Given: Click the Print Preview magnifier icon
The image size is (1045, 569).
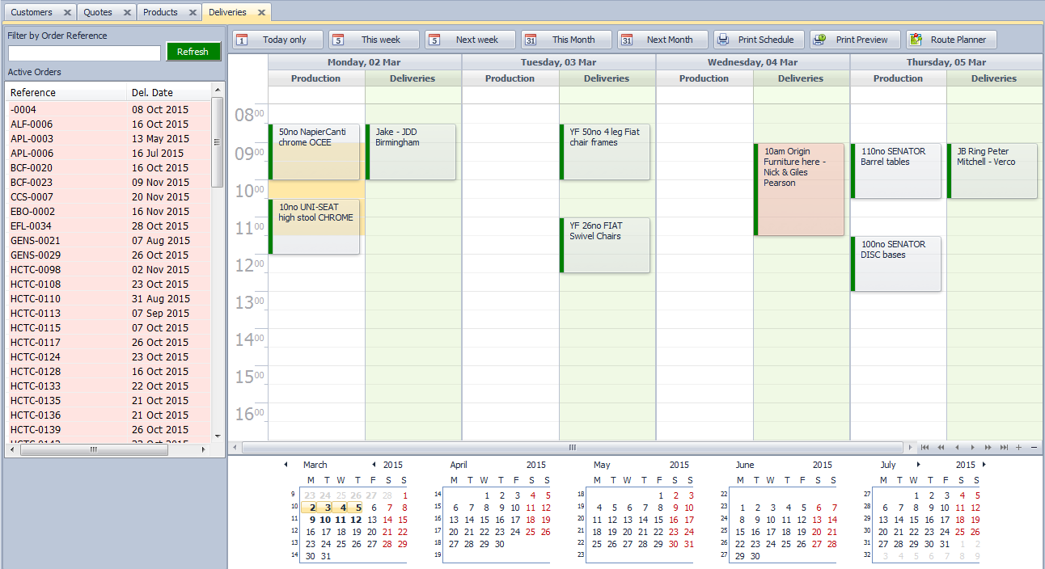Looking at the screenshot, I should pos(819,40).
